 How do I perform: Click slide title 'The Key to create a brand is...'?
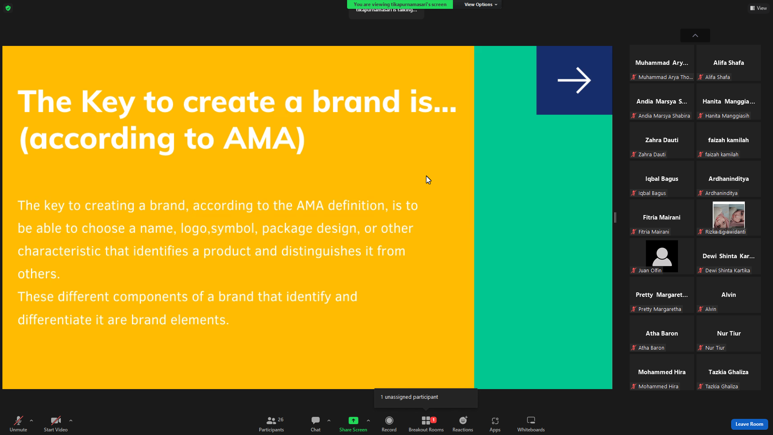click(x=237, y=101)
